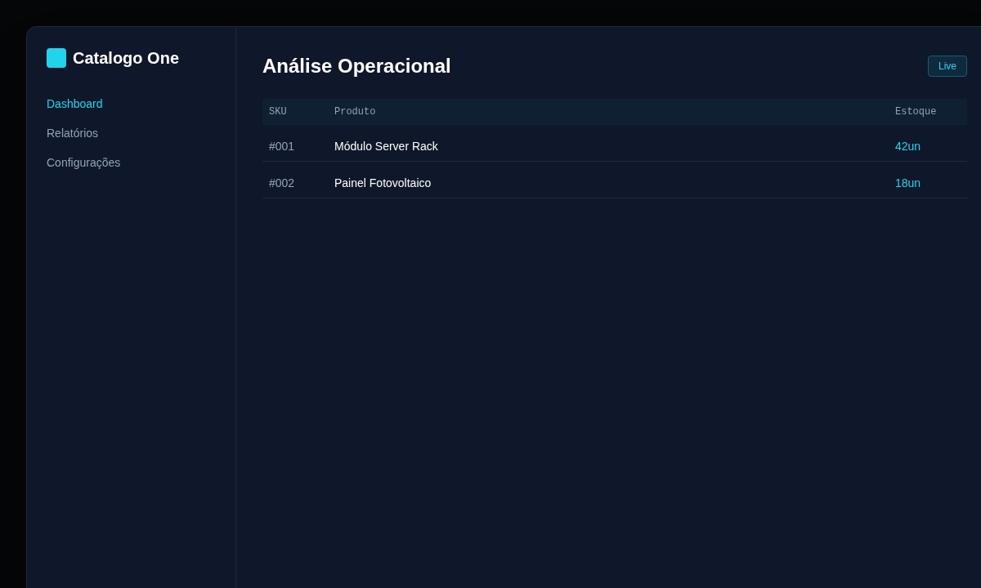981x588 pixels.
Task: Open the Dashboard sidebar item
Action: (74, 104)
